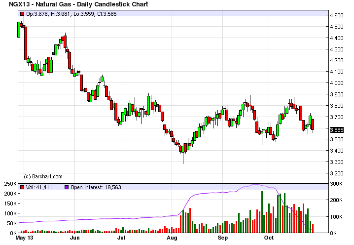The width and height of the screenshot is (354, 245).
Task: Click the 4.600 price axis label
Action: 337,15
